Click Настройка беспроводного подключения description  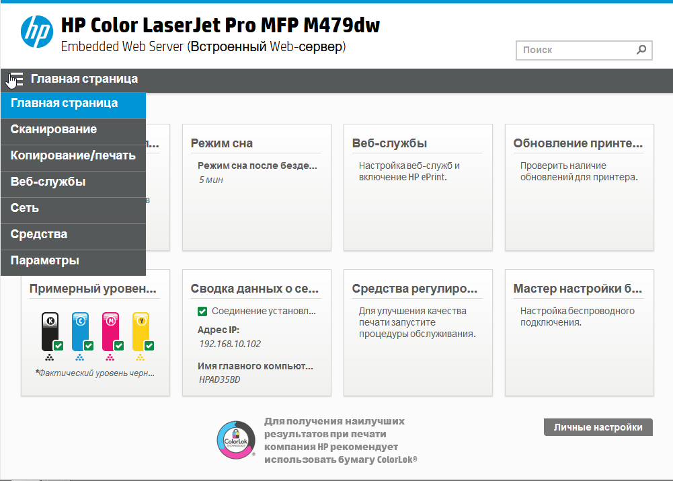click(x=578, y=316)
